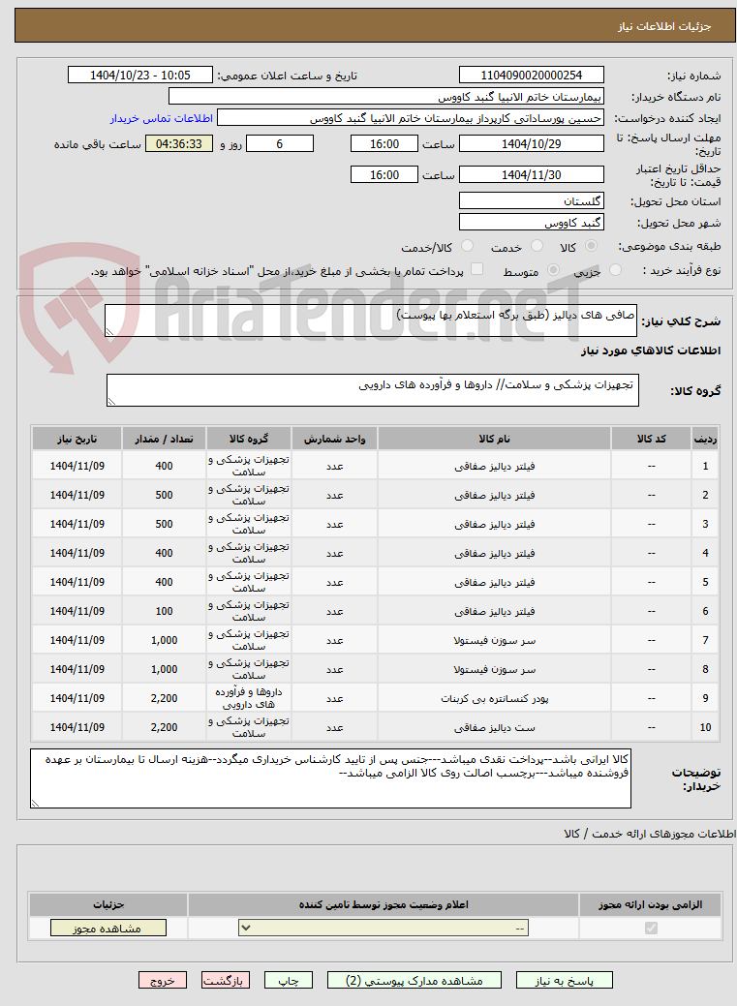737x1006 pixels.
Task: Toggle the Islamic treasury payment checkbox
Action: (476, 269)
